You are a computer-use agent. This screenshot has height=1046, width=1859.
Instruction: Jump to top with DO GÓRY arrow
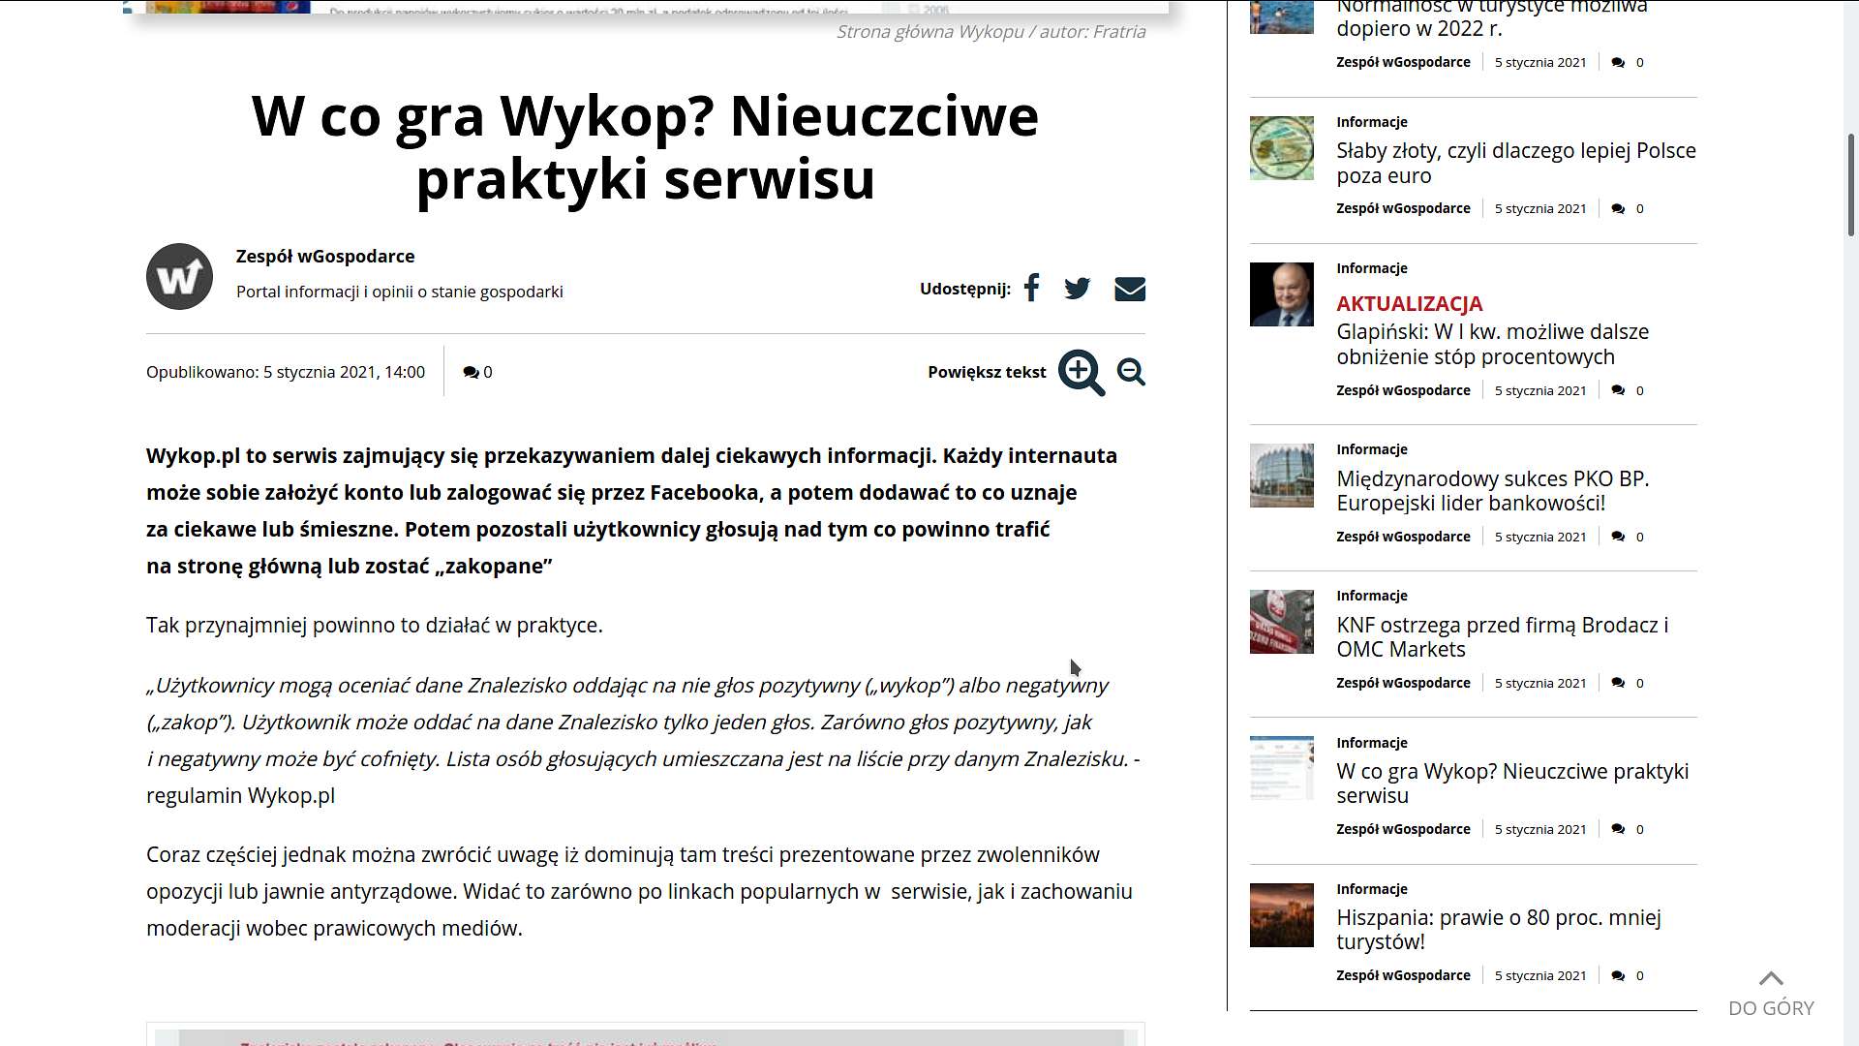(1771, 994)
